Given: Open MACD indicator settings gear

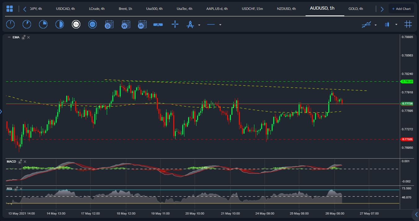Looking at the screenshot, I should (x=20, y=162).
